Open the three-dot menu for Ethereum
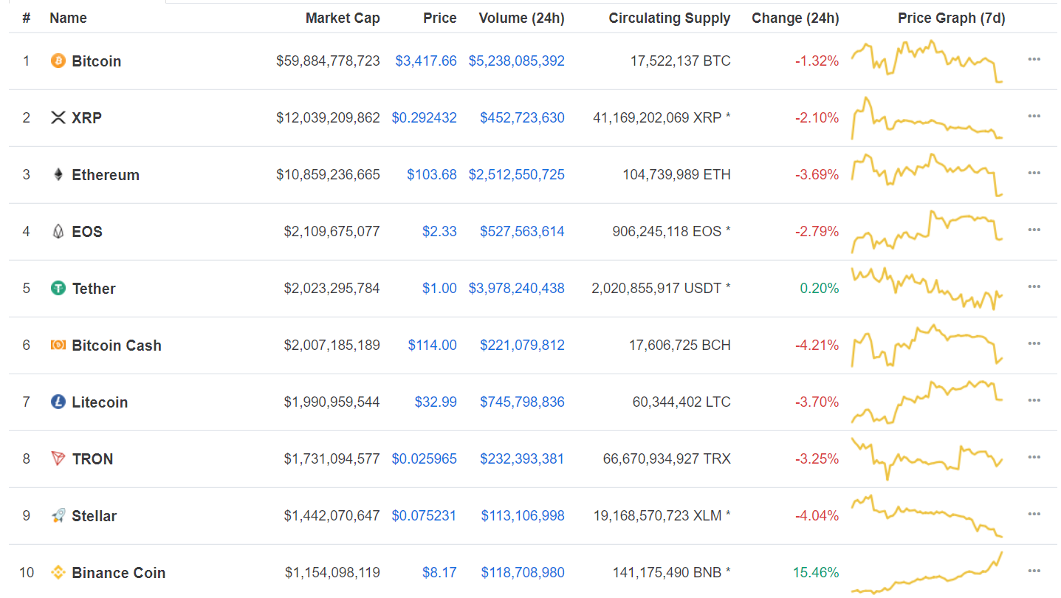Image resolution: width=1061 pixels, height=598 pixels. tap(1034, 172)
